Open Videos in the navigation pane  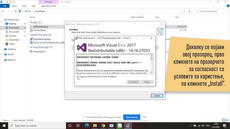tap(12, 44)
